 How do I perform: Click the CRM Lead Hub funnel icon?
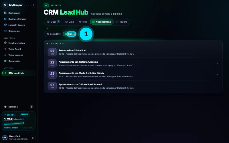(5, 73)
